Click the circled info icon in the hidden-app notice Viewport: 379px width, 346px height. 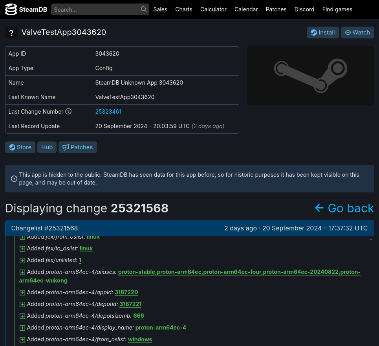click(14, 178)
